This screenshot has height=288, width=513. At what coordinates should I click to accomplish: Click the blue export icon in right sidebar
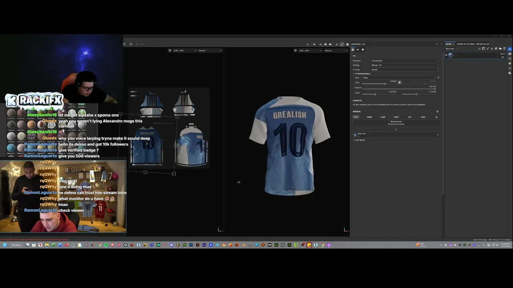pyautogui.click(x=510, y=49)
